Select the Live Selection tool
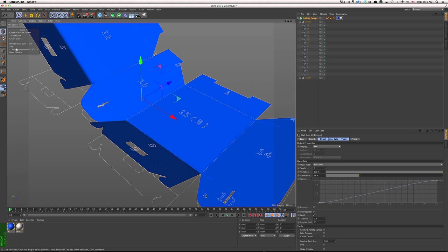 [x=19, y=15]
